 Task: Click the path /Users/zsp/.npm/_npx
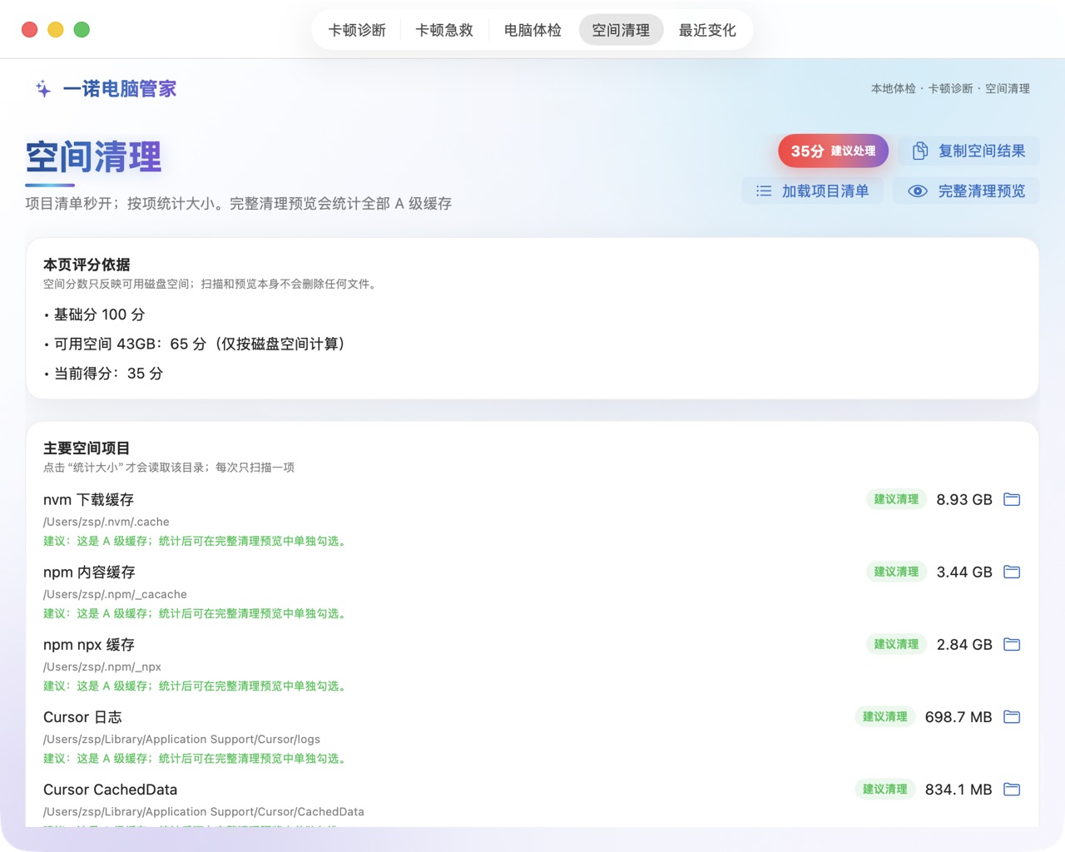(102, 666)
